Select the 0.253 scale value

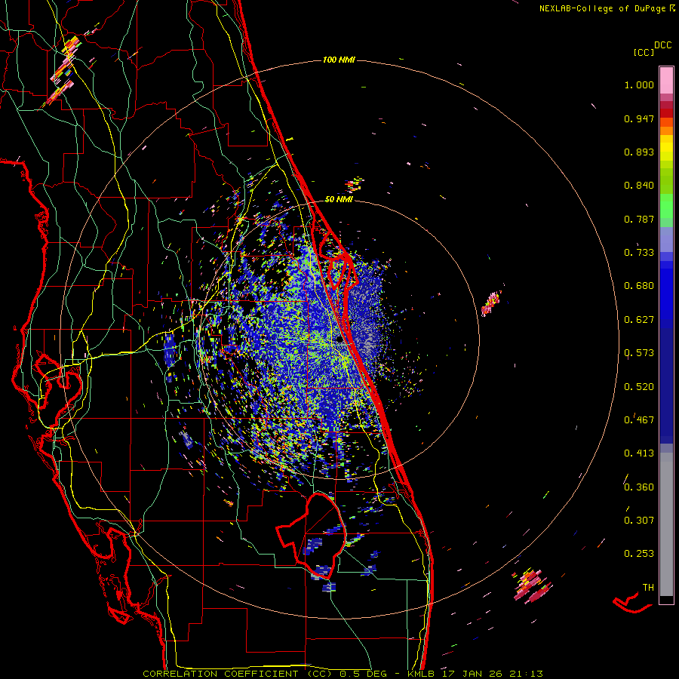639,554
